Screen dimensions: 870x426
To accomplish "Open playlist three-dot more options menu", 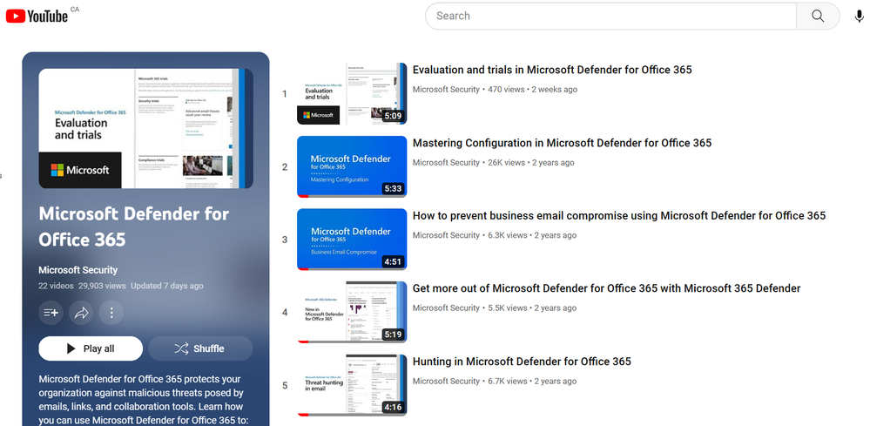I will tap(111, 313).
